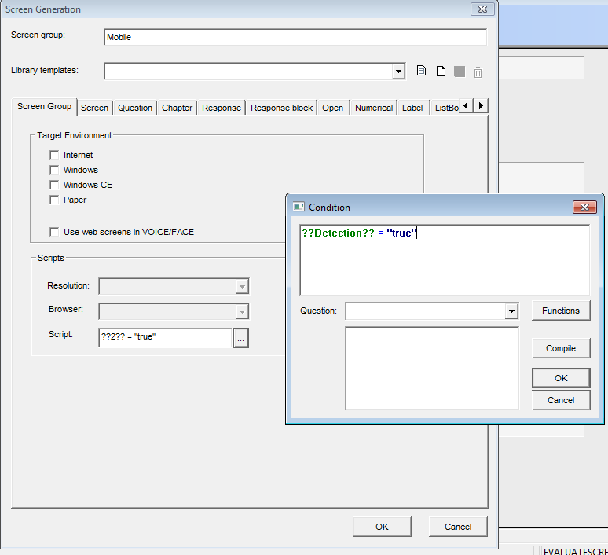Screen dimensions: 608x555
Task: Focus the Script text field
Action: (165, 337)
